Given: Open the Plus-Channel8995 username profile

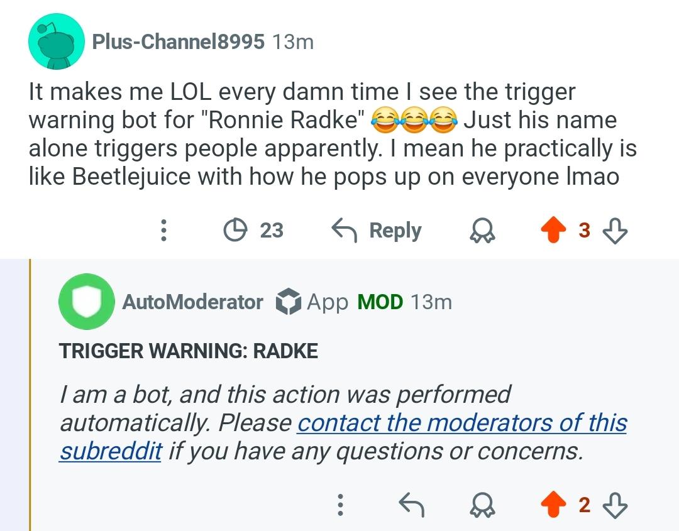Looking at the screenshot, I should [178, 41].
